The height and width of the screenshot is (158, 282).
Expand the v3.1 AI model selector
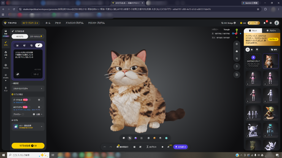tap(28, 126)
